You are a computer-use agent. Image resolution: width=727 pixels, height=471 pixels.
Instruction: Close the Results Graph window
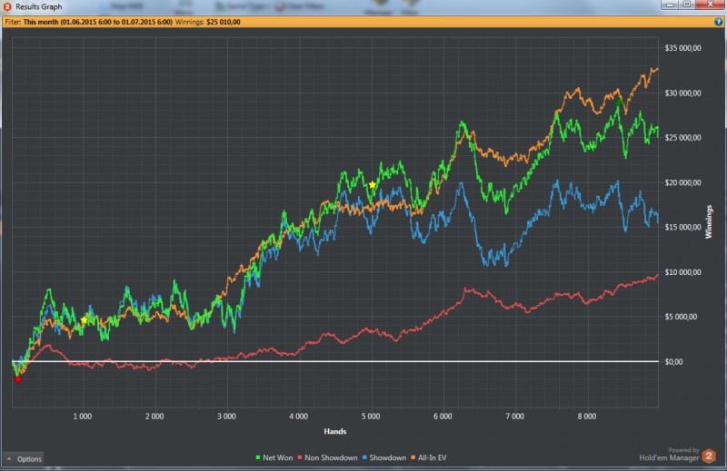[710, 5]
